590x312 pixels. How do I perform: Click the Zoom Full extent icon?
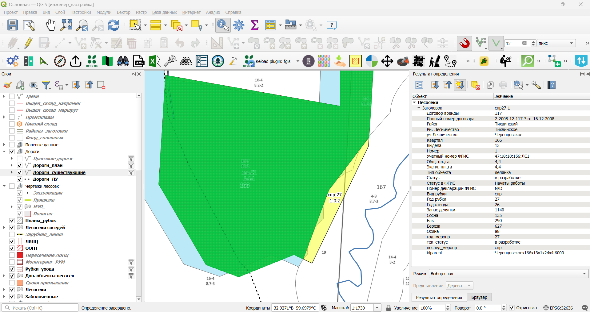point(66,25)
